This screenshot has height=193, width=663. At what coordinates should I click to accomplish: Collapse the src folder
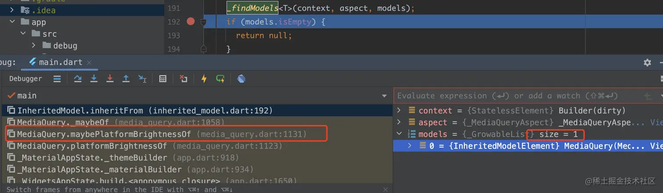click(23, 34)
